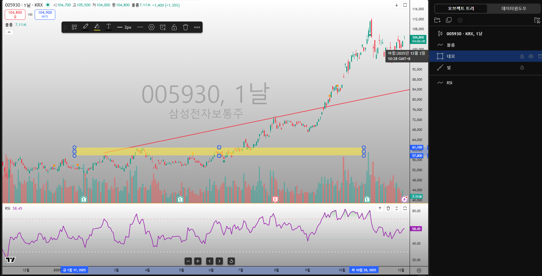542x276 pixels.
Task: Click the top-right rectangle anchor handle
Action: click(364, 148)
